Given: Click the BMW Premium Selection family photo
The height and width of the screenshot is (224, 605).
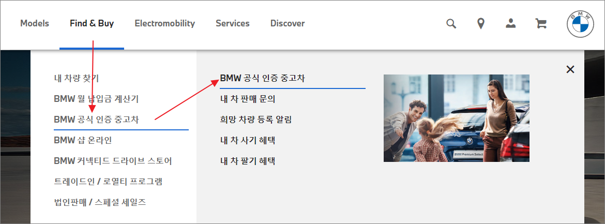Looking at the screenshot, I should [x=457, y=118].
